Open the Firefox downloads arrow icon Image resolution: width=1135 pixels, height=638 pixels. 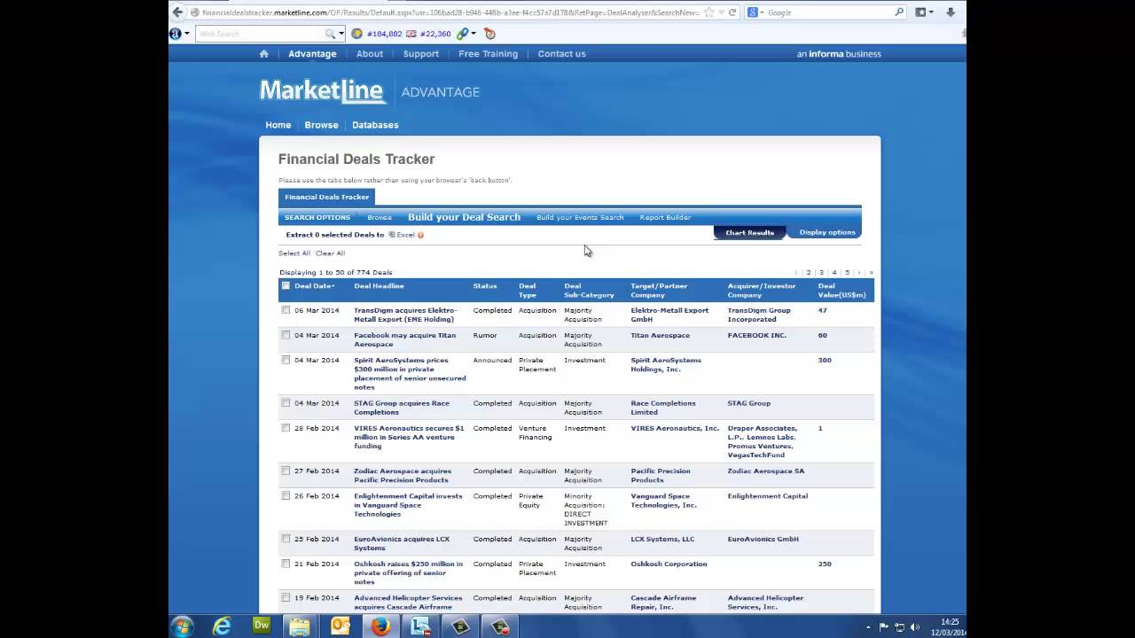pyautogui.click(x=951, y=12)
